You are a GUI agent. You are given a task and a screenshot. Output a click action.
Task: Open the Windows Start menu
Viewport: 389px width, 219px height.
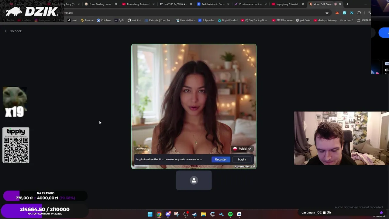click(x=150, y=214)
